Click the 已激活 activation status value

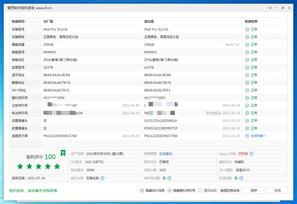(x=164, y=162)
